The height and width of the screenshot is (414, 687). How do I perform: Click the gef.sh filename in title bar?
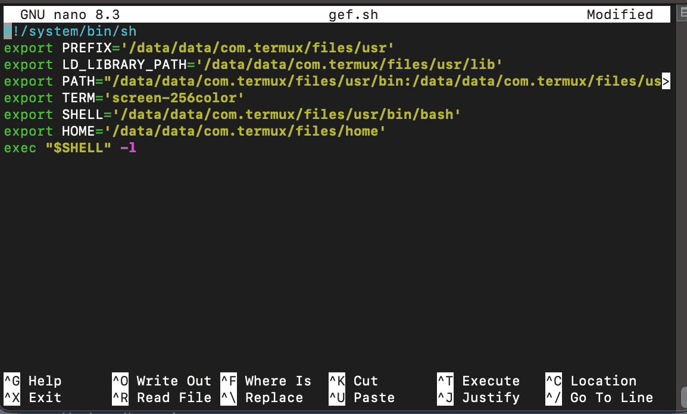pos(353,14)
